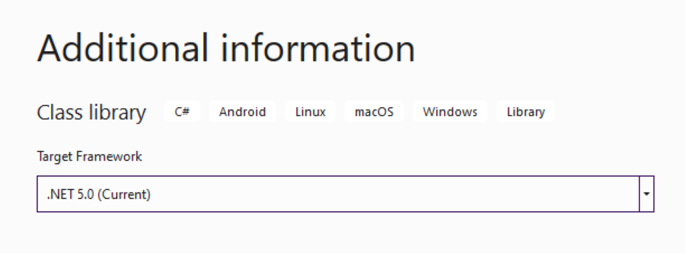Click the Class library template name
Viewport: 685px width, 253px height.
click(x=91, y=113)
